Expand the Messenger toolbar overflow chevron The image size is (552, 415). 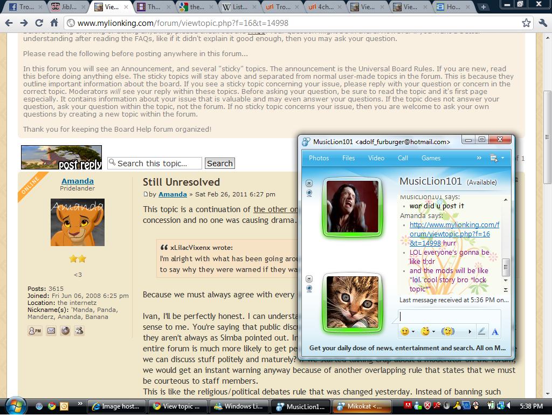479,158
